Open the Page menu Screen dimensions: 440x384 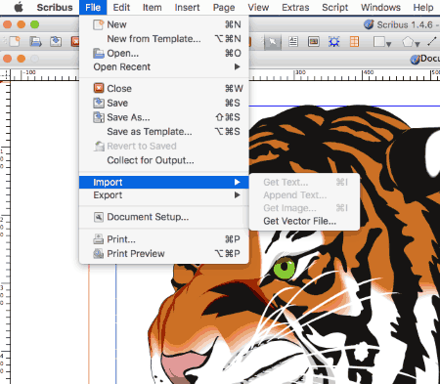224,7
